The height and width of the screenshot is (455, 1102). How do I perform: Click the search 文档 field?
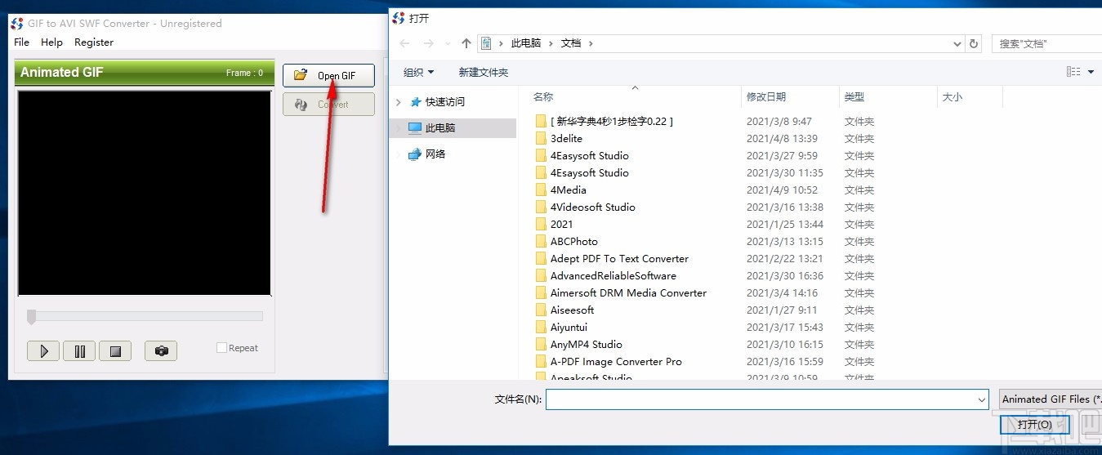(1048, 43)
